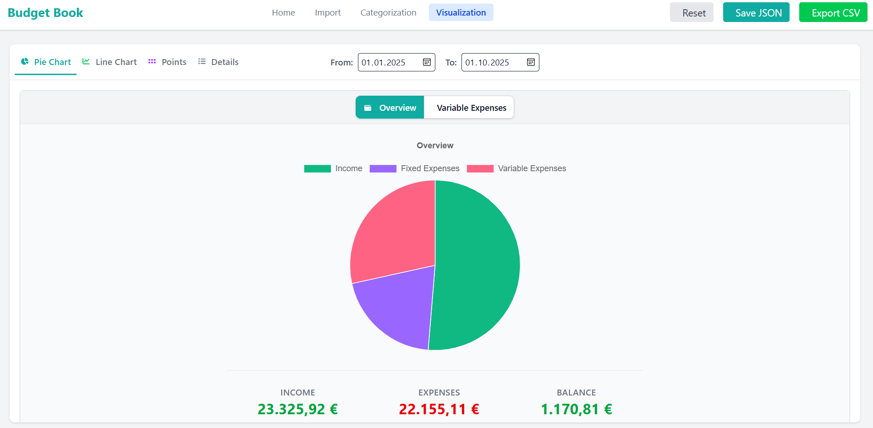Screen dimensions: 873x428
Task: Click the Budget Book logo title
Action: [45, 13]
